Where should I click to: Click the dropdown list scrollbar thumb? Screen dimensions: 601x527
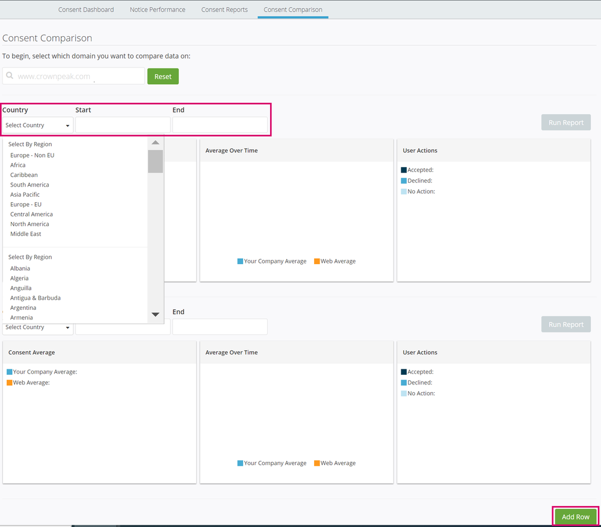coord(155,161)
